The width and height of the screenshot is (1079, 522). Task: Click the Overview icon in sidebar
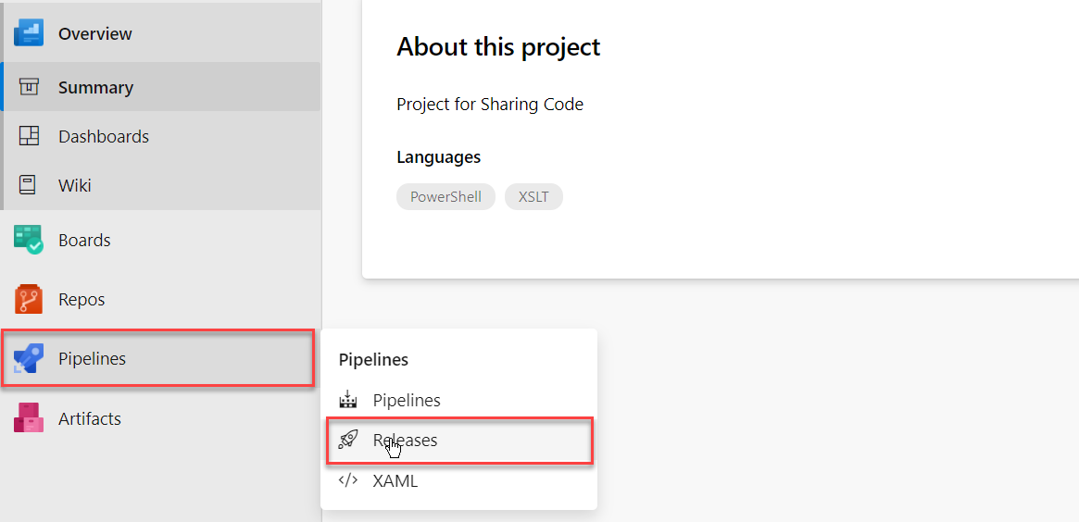pyautogui.click(x=29, y=33)
